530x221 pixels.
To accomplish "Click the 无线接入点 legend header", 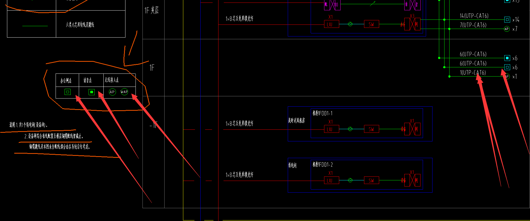I will tap(112, 80).
